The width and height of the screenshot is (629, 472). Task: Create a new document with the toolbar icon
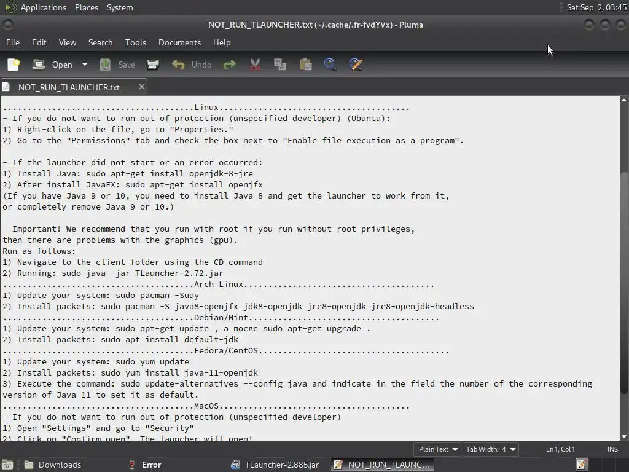[14, 65]
